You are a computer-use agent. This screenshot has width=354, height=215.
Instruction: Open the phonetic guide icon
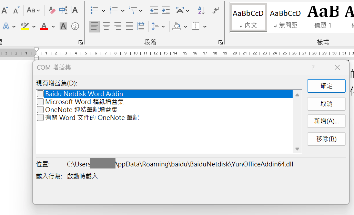(x=63, y=10)
